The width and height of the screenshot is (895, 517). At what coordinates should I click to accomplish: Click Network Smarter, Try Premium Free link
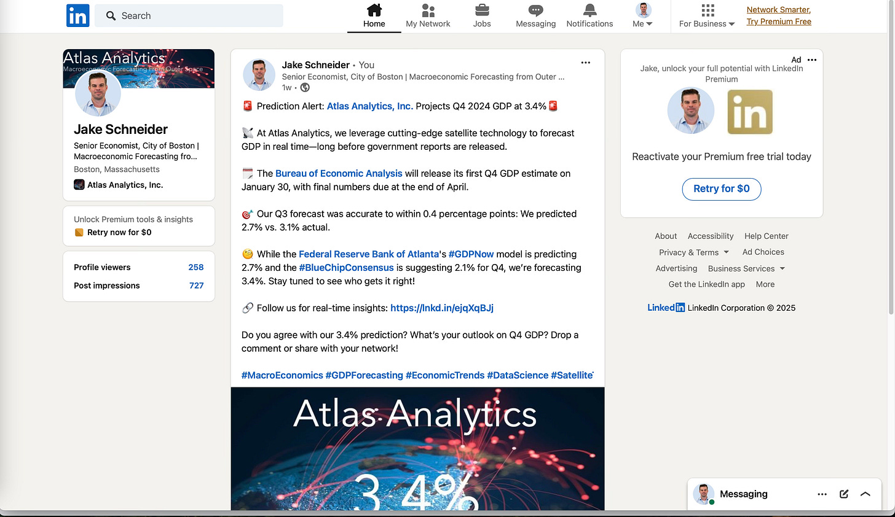point(779,15)
